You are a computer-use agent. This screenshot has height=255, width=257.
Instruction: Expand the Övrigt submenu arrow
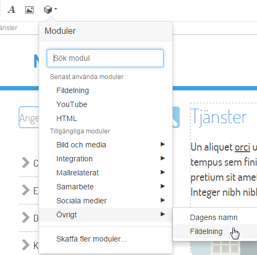click(x=163, y=214)
